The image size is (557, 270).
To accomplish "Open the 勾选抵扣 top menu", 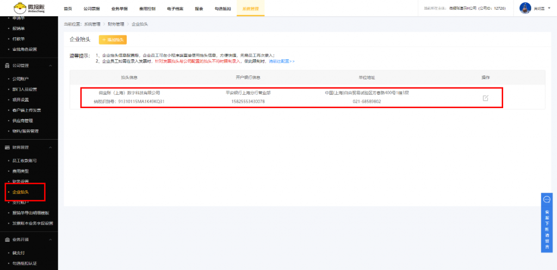I will [222, 8].
